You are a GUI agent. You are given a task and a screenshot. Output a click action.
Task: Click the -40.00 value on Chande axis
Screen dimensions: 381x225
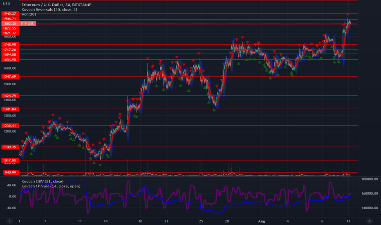11,208
